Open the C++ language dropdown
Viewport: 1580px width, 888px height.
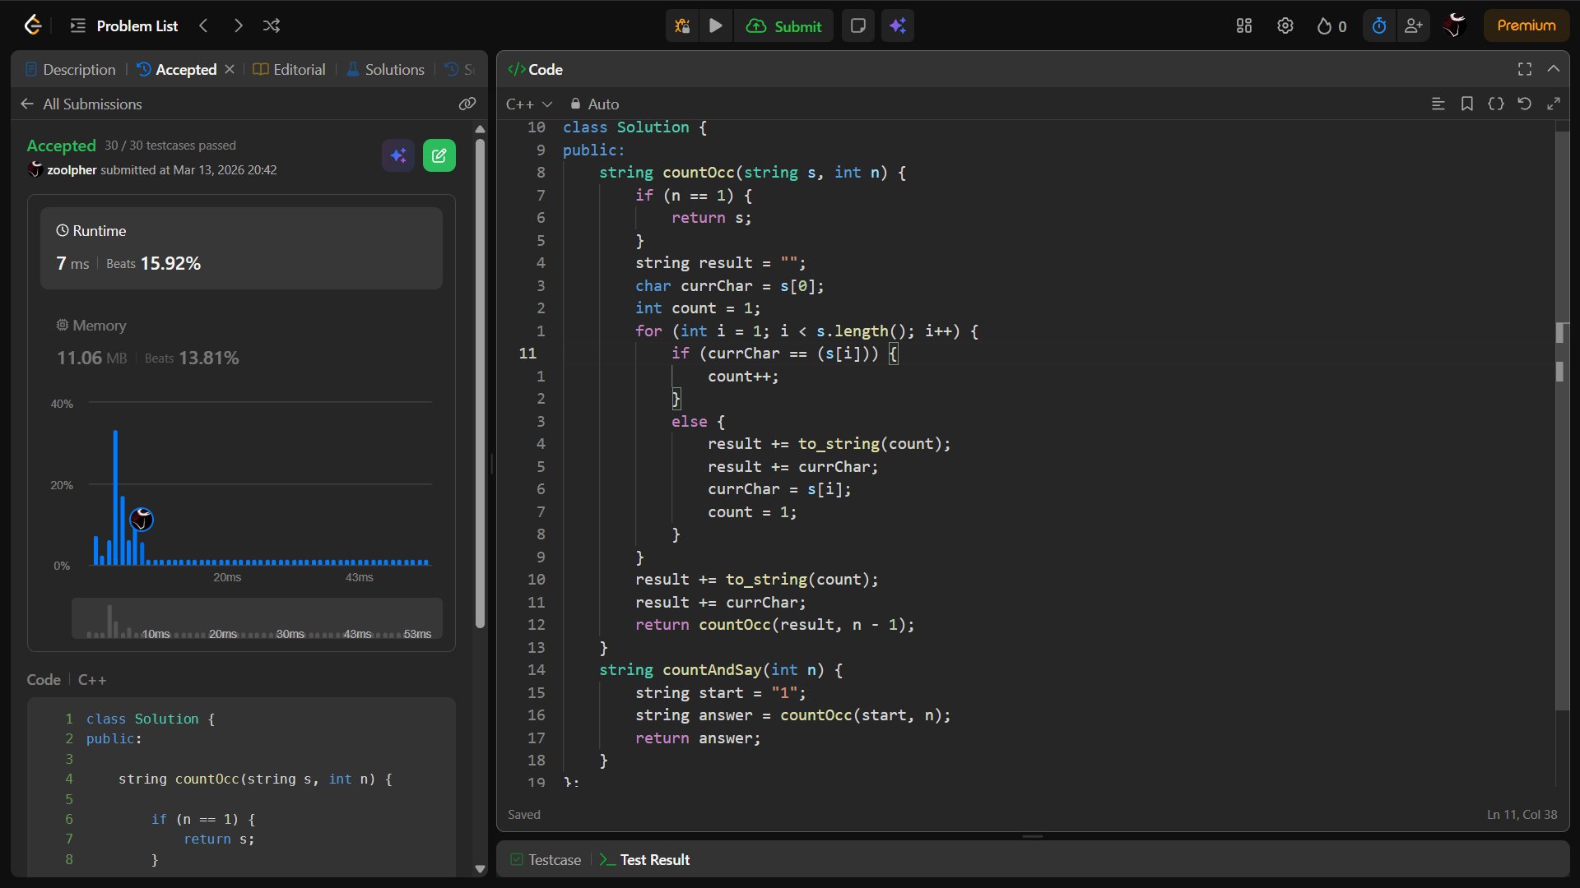(528, 104)
